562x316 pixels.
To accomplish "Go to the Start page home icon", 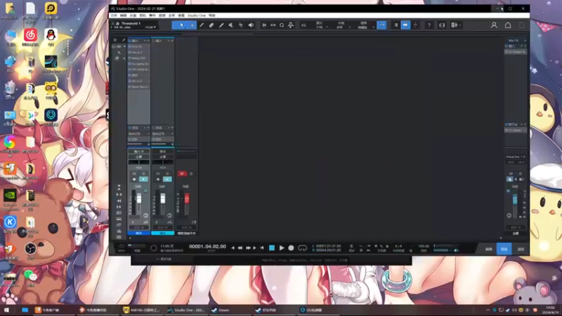I will tap(508, 25).
